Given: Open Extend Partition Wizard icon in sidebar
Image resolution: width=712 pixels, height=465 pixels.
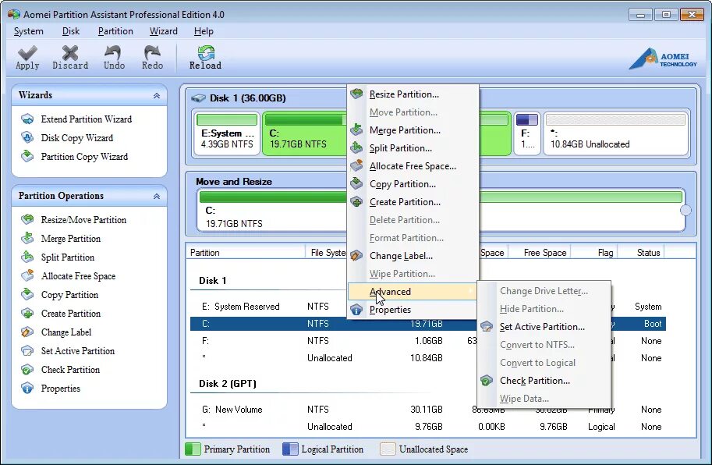Looking at the screenshot, I should pyautogui.click(x=27, y=119).
